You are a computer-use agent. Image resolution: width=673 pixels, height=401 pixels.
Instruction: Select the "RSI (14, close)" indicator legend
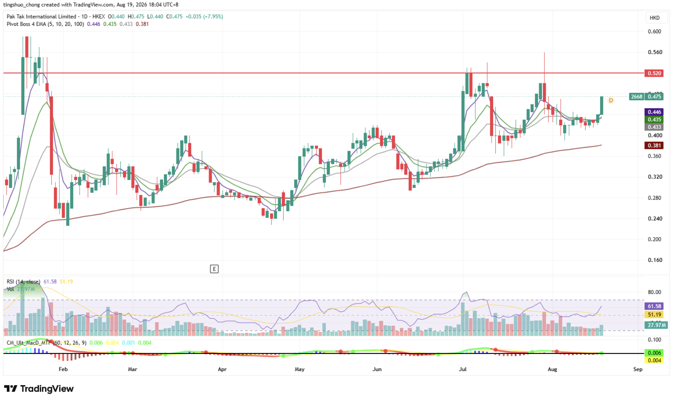pos(24,281)
